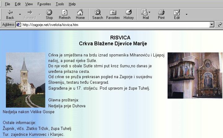Open the Tools menu
Image resolution: width=223 pixels, height=138 pixels.
(60, 4)
